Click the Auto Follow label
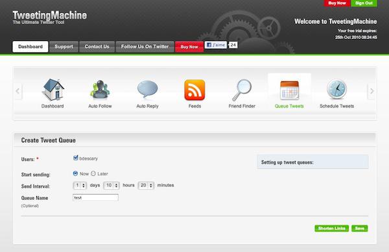389x252 pixels. 100,106
